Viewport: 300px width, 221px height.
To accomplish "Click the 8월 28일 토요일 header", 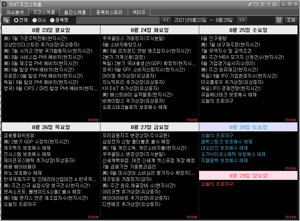I will tap(248, 127).
